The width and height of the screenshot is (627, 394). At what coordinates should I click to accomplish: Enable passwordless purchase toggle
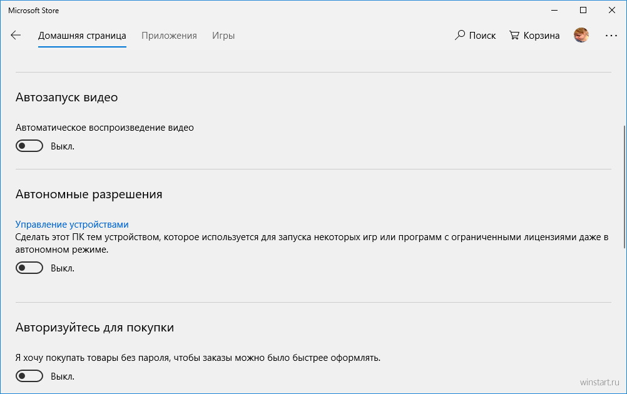[x=29, y=376]
